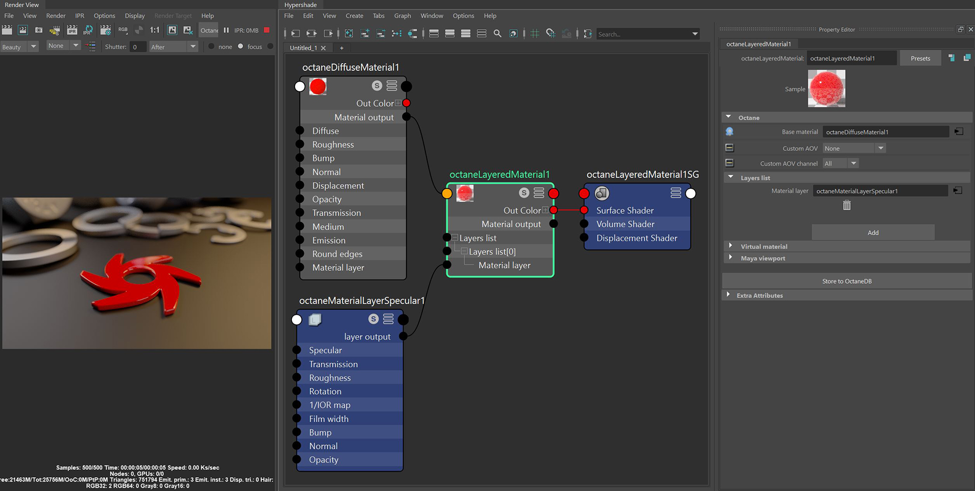This screenshot has height=491, width=975.
Task: Click the add selected nodes to graph icon
Action: [x=365, y=33]
